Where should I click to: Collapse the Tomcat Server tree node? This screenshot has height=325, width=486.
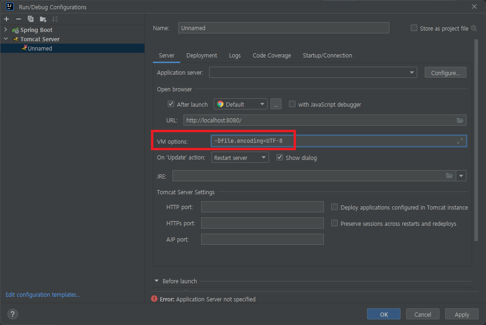tap(6, 39)
